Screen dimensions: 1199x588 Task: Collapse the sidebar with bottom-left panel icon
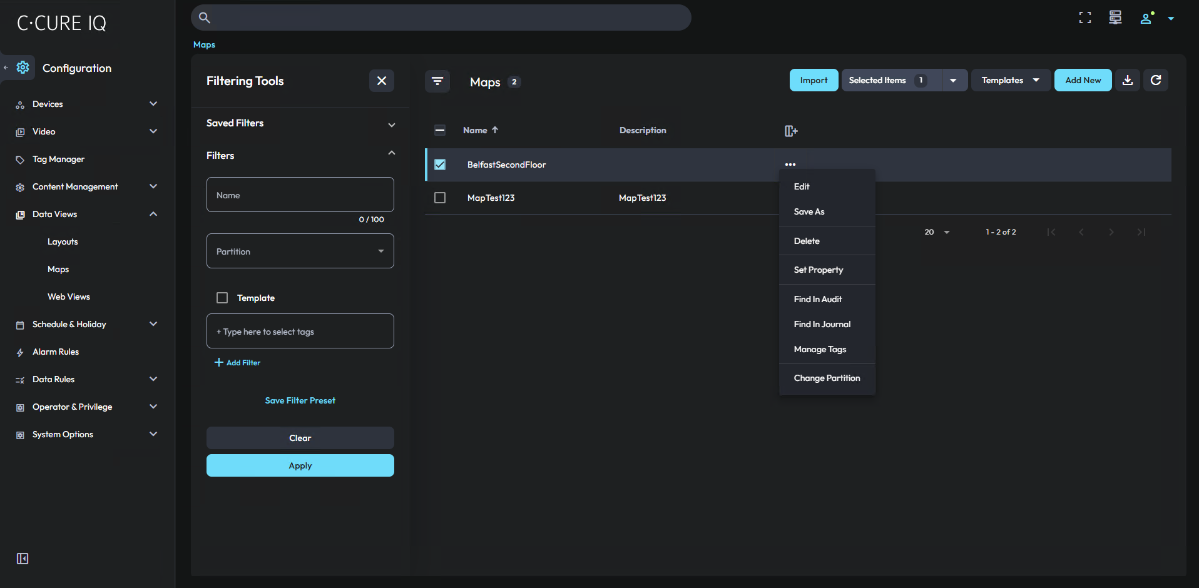23,559
